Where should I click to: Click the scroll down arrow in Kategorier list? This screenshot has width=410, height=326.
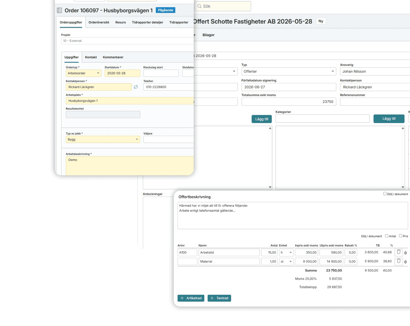[x=403, y=187]
